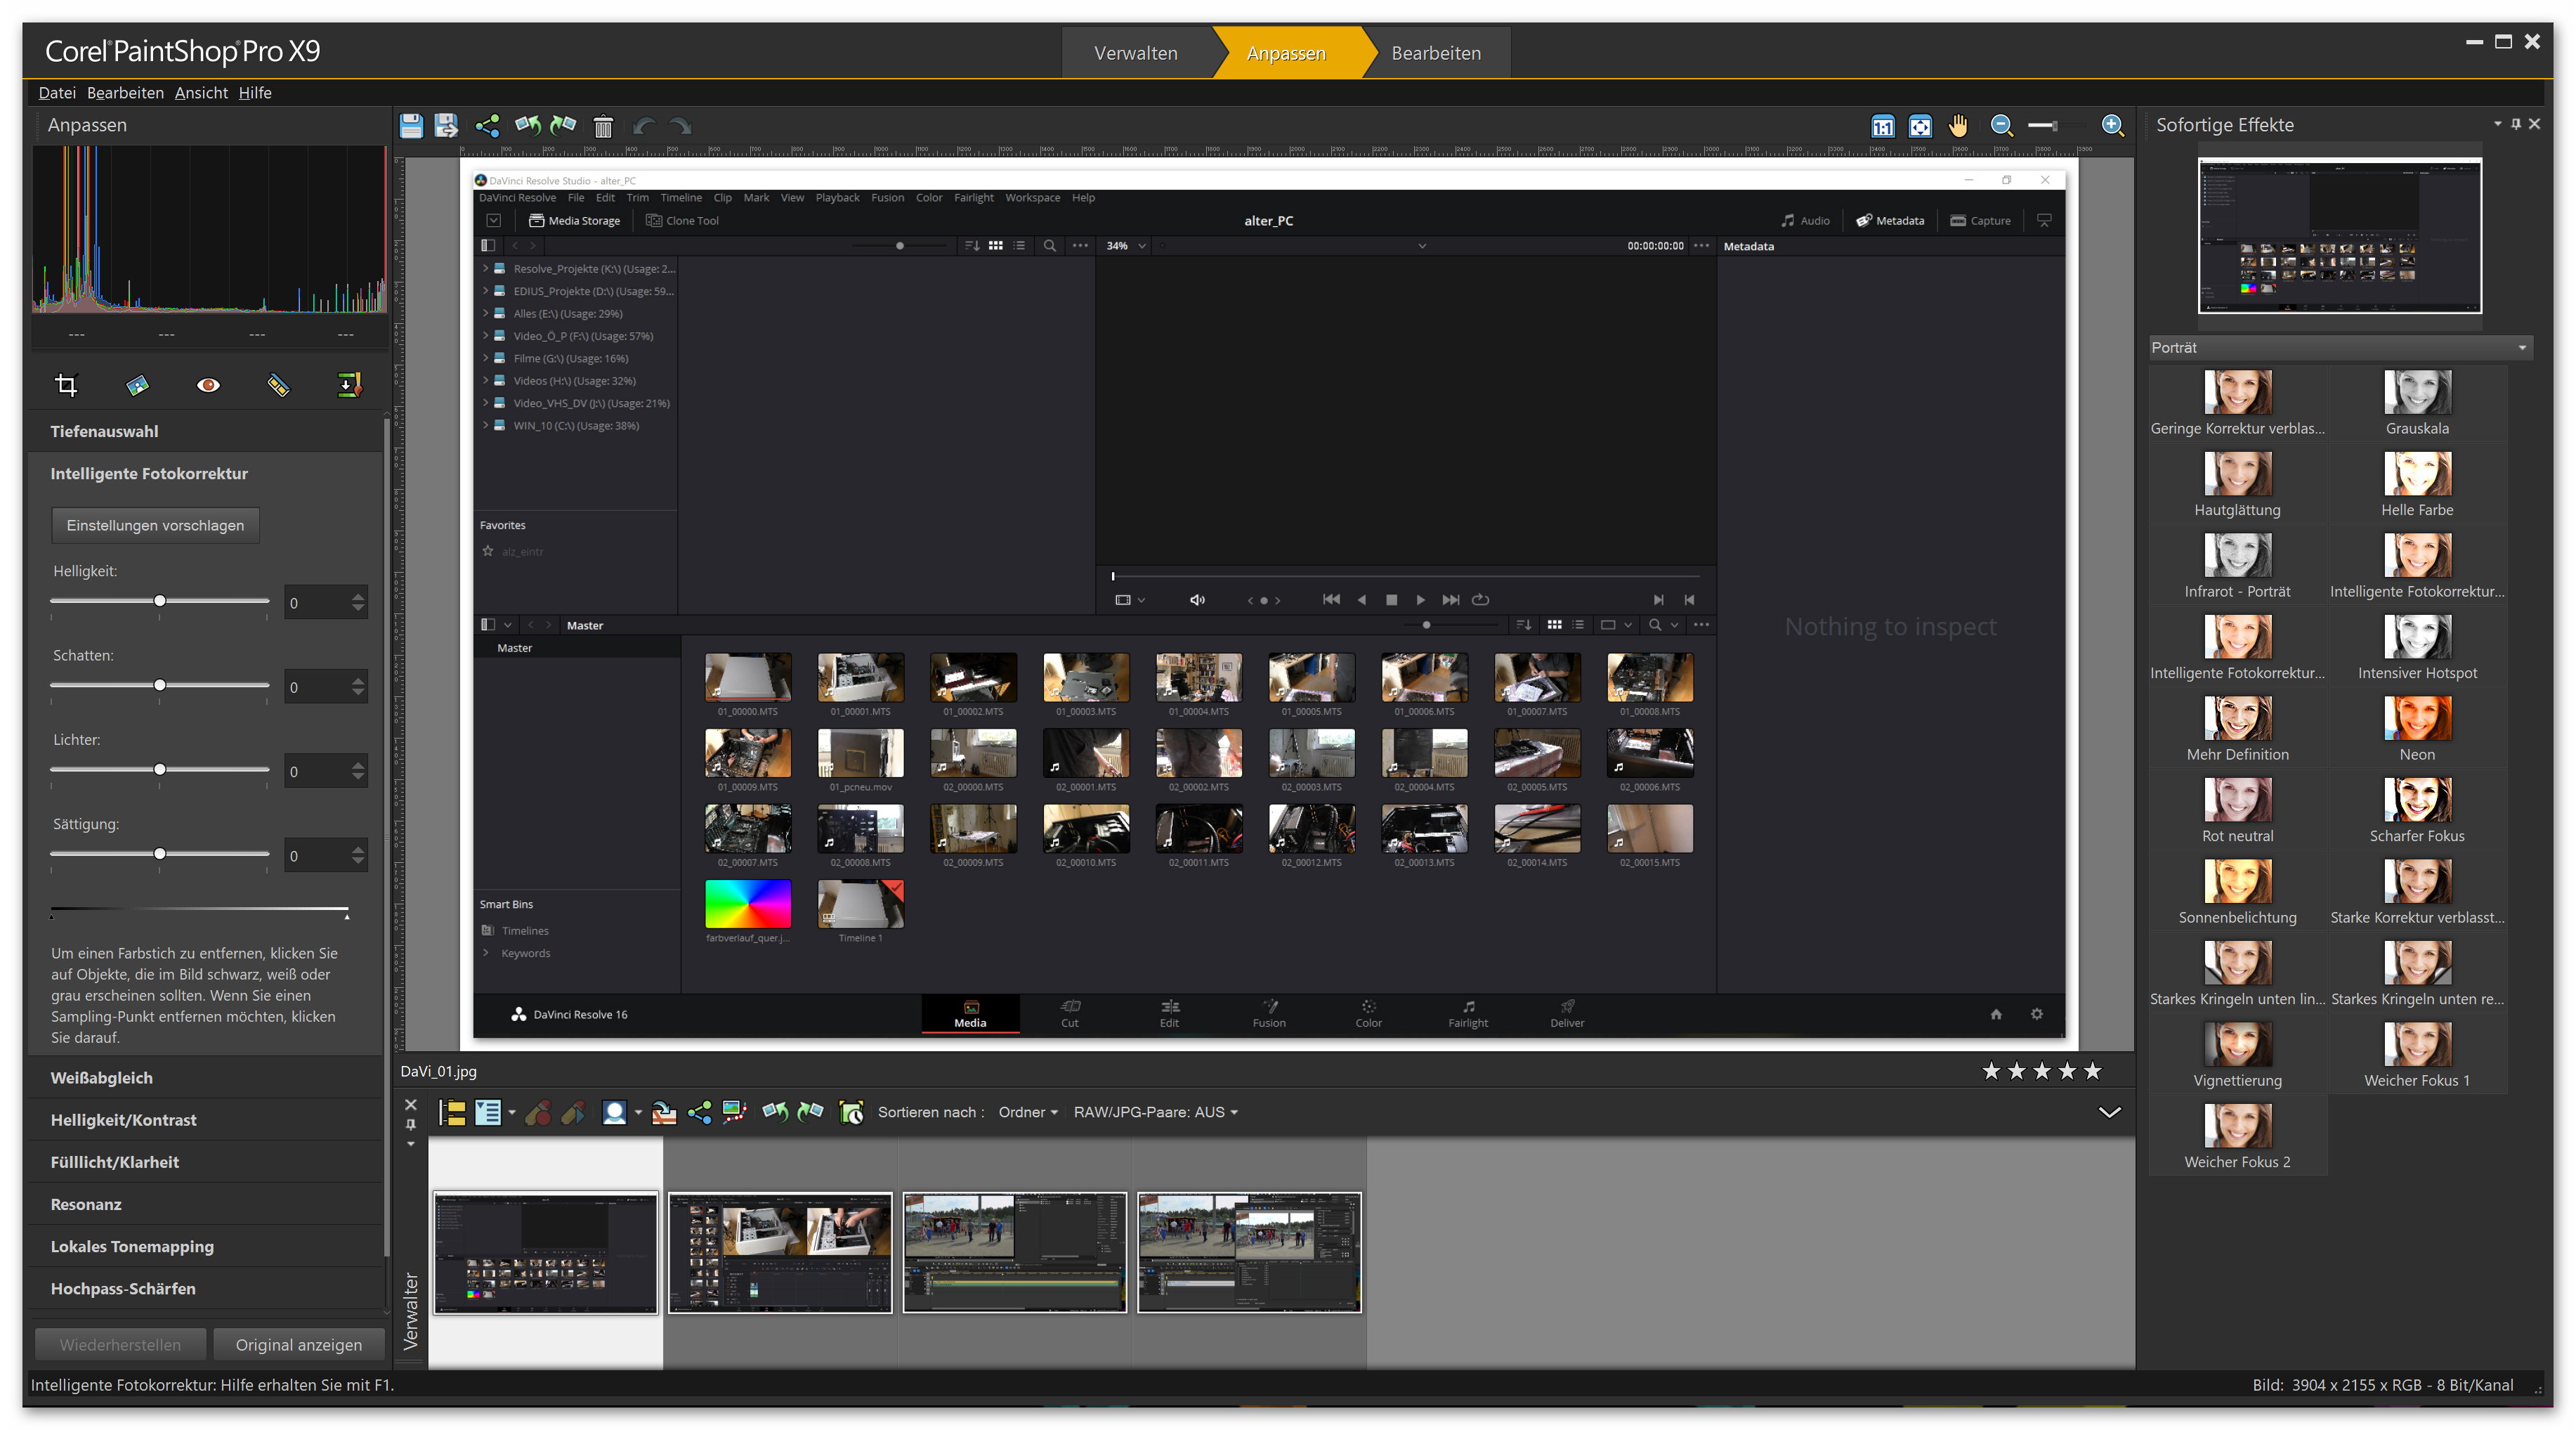This screenshot has width=2576, height=1430.
Task: Pin the Sofortige Effekte panel
Action: tap(2516, 124)
